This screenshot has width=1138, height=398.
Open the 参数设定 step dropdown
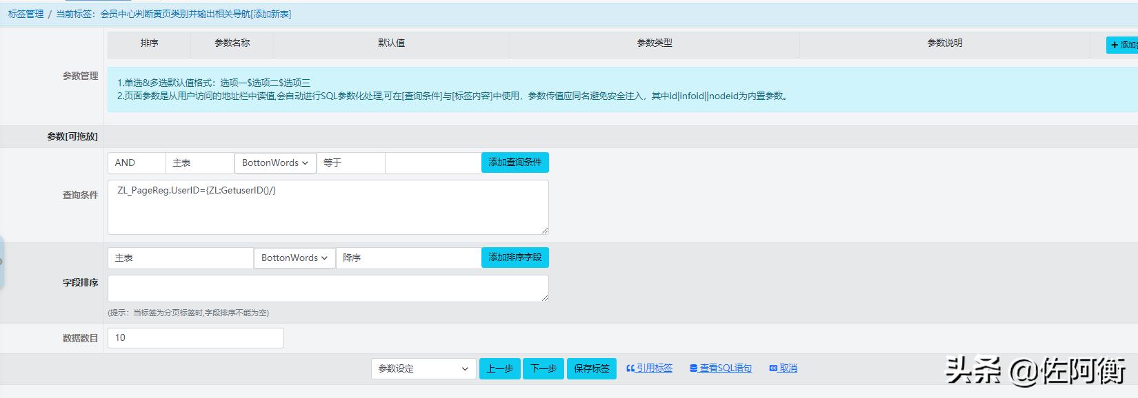[423, 368]
